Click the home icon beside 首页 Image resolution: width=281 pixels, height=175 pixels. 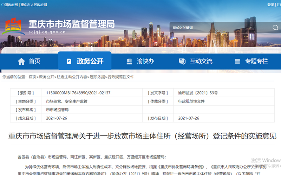(x=21, y=62)
